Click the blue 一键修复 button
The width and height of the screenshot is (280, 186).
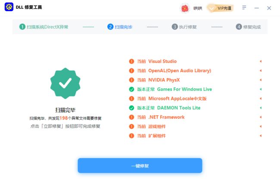pos(140,165)
